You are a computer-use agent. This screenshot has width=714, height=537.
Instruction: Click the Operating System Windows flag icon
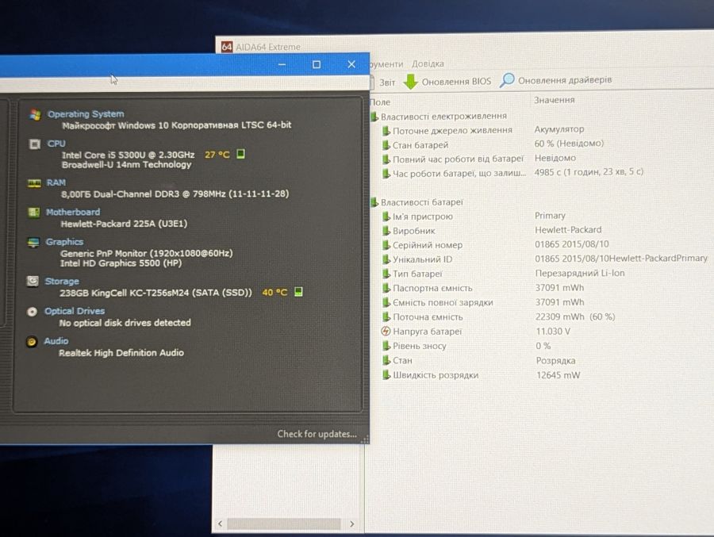[x=35, y=114]
